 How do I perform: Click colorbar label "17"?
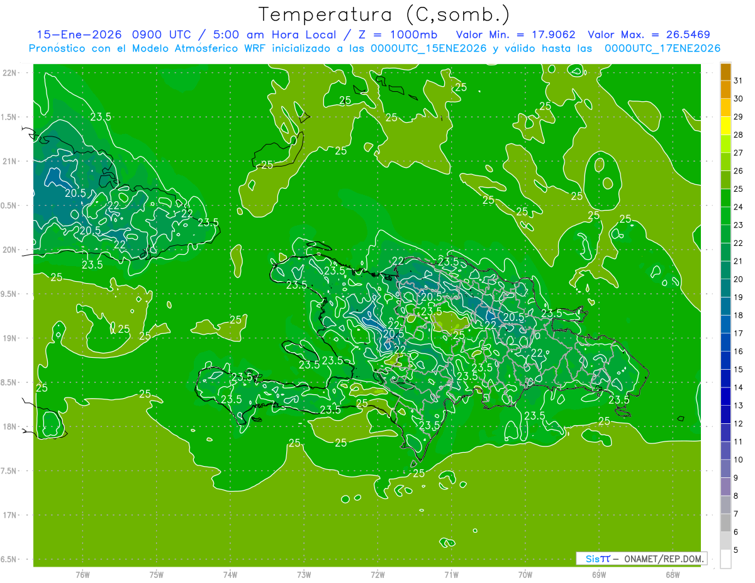coord(739,333)
